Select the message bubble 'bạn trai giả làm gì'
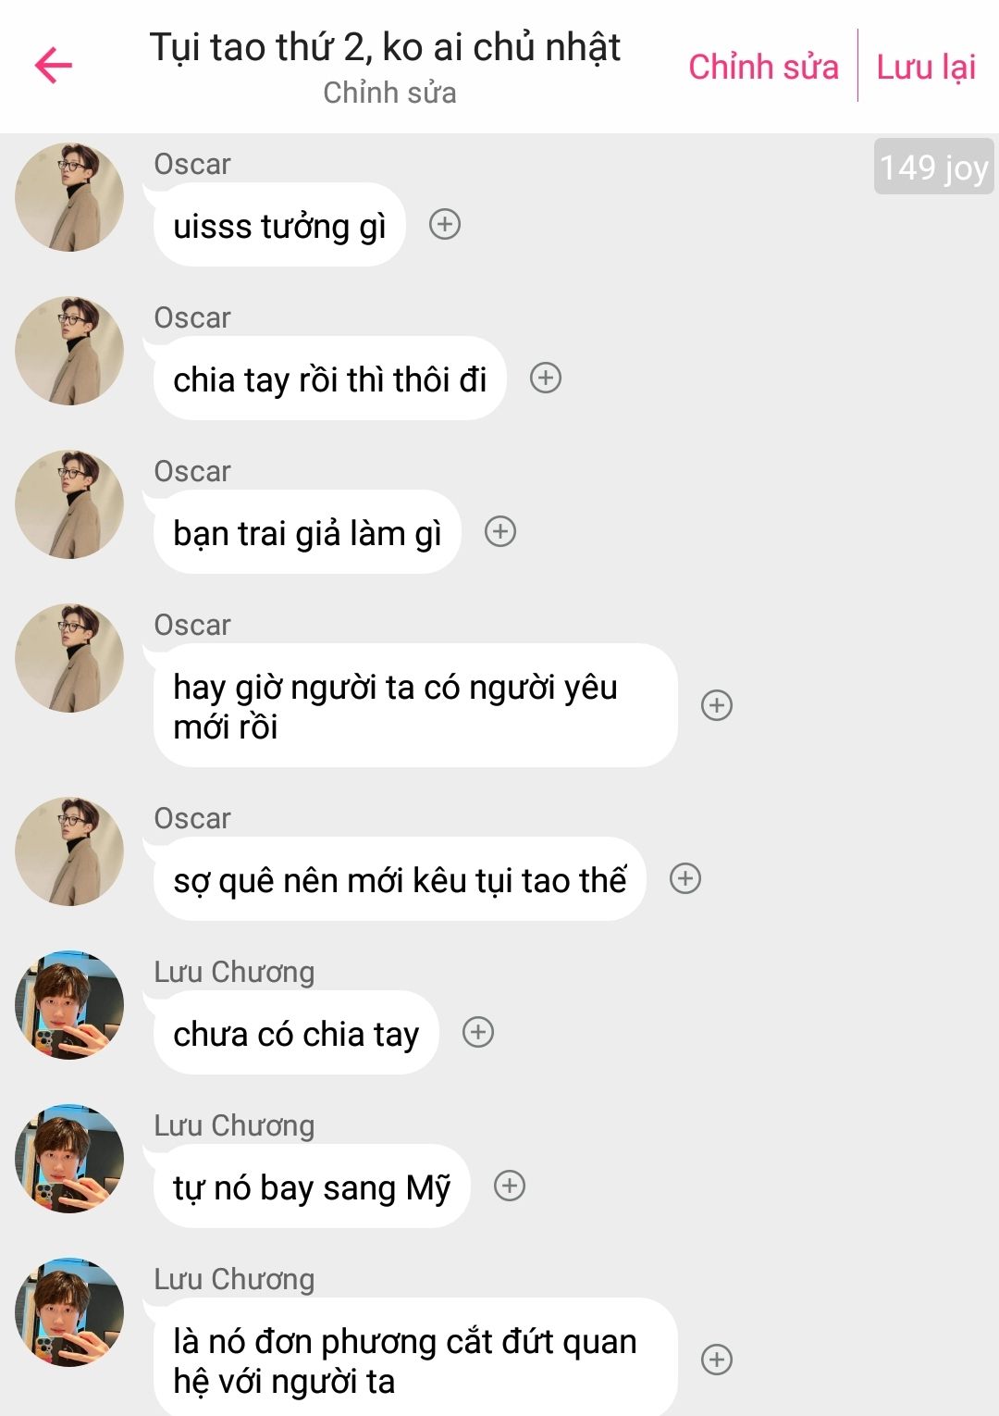The width and height of the screenshot is (999, 1416). pyautogui.click(x=307, y=532)
